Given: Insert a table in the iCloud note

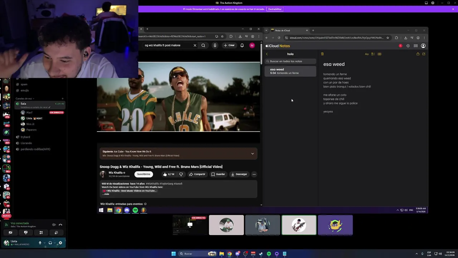Looking at the screenshot, I should pos(379,54).
